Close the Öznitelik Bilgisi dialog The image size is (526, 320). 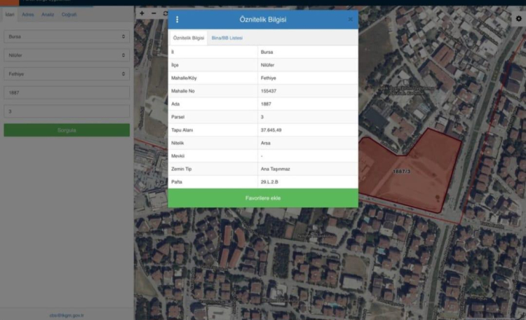click(x=351, y=20)
